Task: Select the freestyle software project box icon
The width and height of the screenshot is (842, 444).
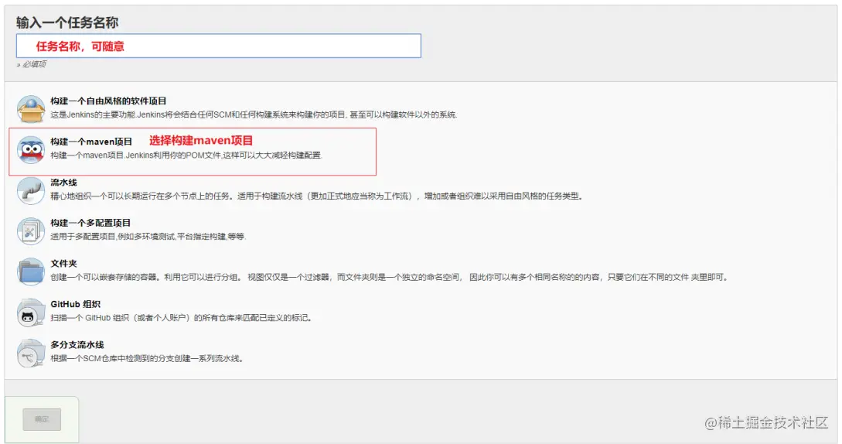Action: coord(31,109)
